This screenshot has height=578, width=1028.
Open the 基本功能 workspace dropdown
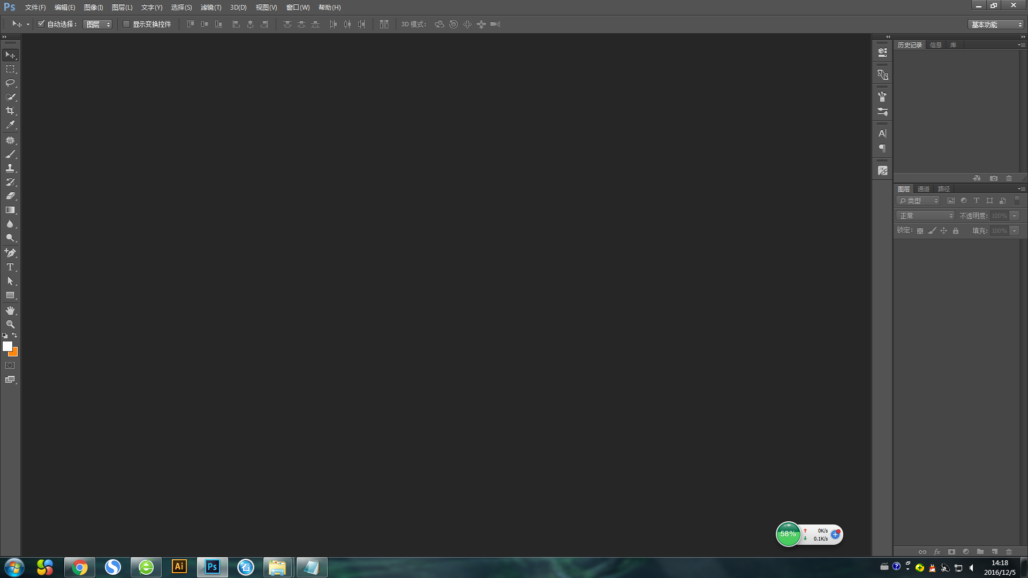[x=996, y=25]
